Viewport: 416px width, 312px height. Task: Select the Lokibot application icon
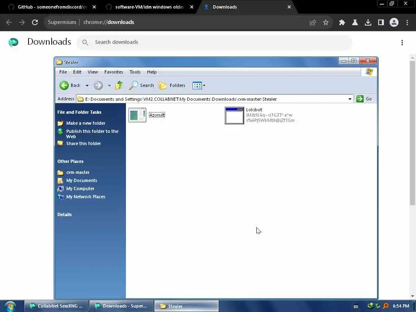pyautogui.click(x=234, y=115)
